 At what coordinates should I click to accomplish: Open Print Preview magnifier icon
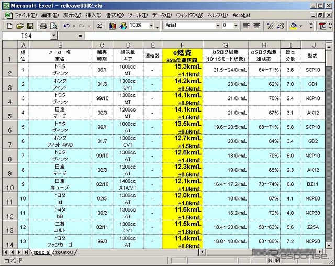tap(53, 26)
